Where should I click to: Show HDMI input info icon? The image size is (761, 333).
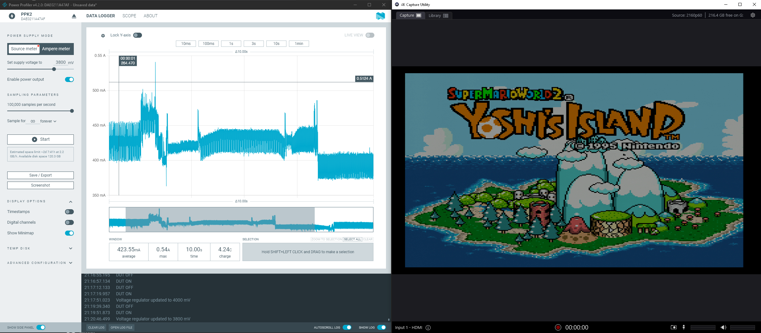(x=428, y=327)
